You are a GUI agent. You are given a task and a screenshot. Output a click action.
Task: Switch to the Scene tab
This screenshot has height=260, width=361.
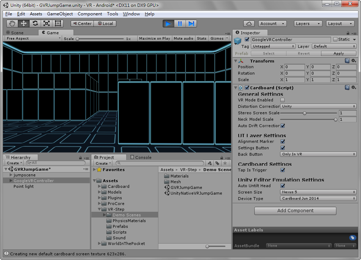click(x=15, y=33)
